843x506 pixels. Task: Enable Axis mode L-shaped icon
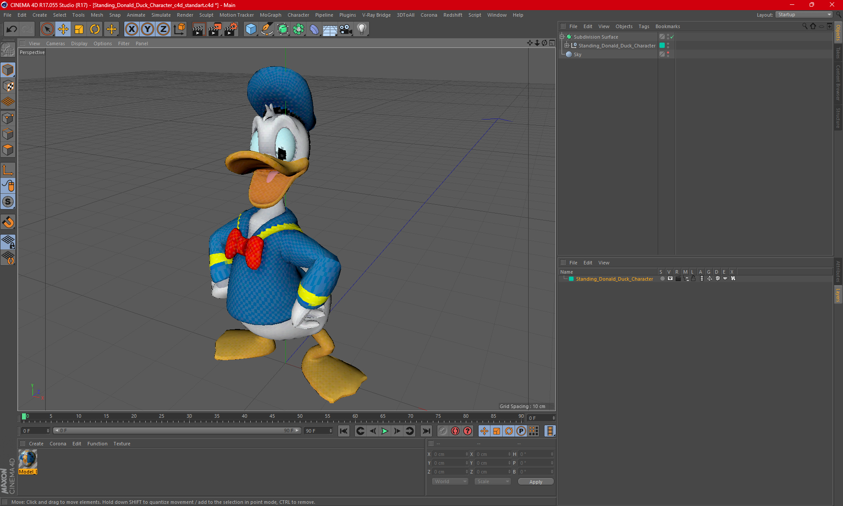click(x=8, y=170)
